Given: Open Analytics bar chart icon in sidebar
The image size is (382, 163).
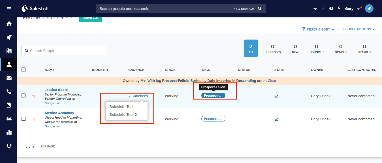Looking at the screenshot, I should coord(9,132).
